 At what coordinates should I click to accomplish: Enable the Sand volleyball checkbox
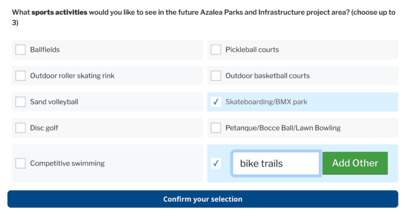click(21, 102)
